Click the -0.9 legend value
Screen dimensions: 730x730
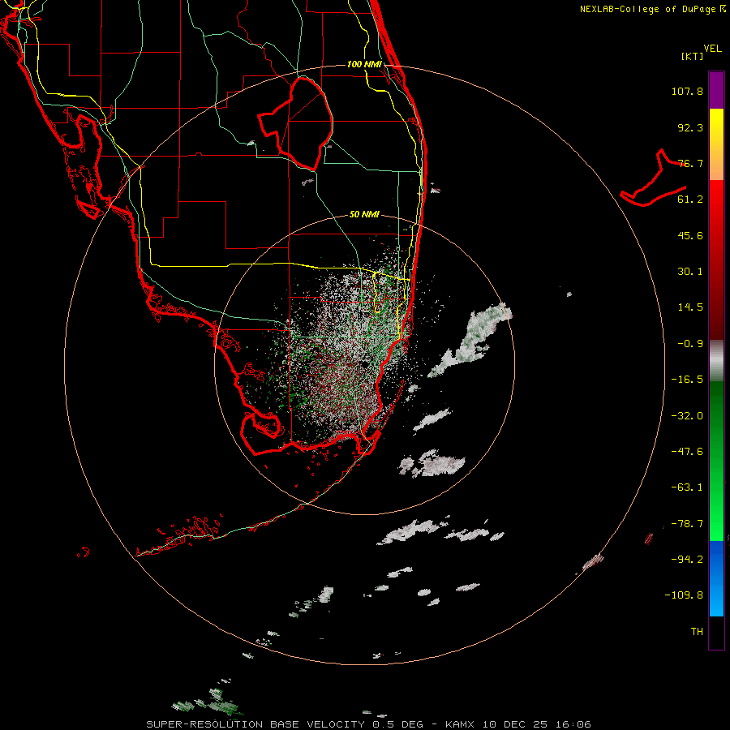(x=690, y=344)
